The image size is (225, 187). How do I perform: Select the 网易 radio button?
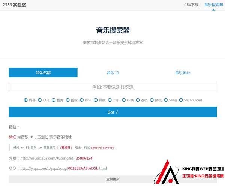(25, 100)
